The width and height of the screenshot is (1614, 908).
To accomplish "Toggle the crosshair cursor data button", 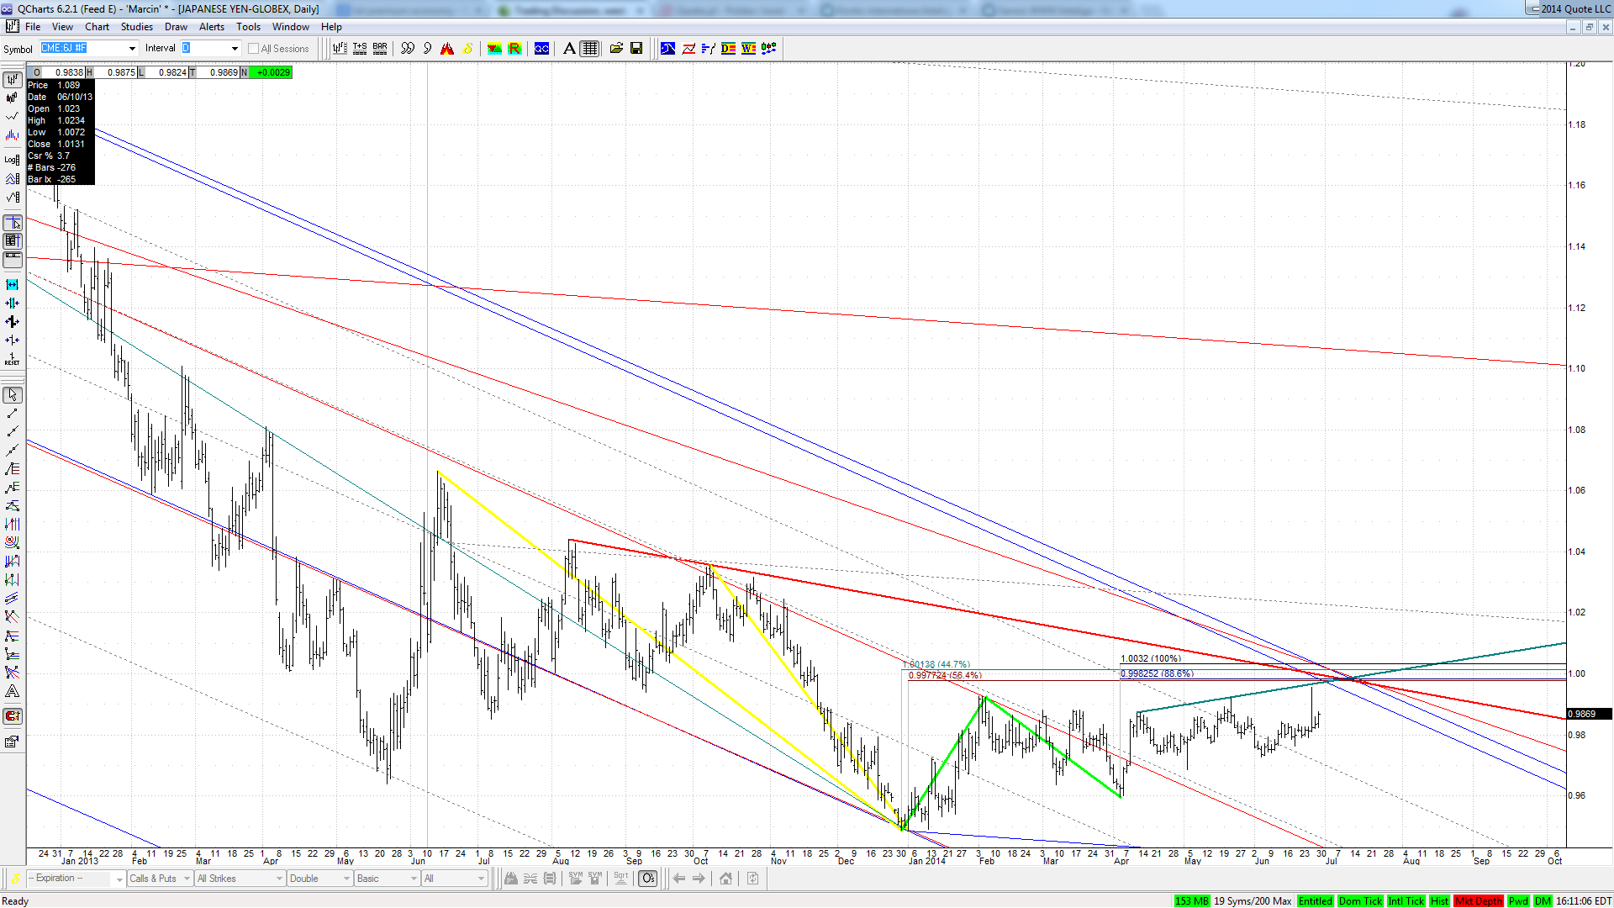I will [x=12, y=223].
